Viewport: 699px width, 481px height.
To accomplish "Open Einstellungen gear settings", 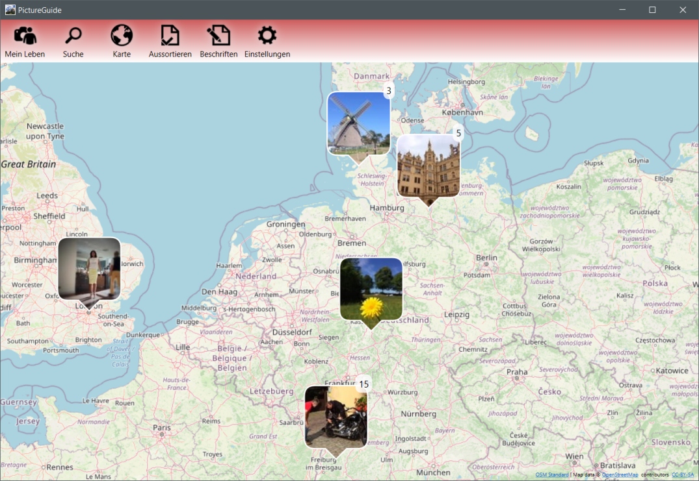I will click(x=267, y=42).
